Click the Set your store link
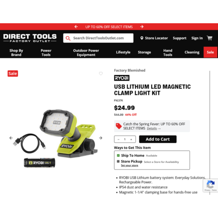 click(129, 166)
